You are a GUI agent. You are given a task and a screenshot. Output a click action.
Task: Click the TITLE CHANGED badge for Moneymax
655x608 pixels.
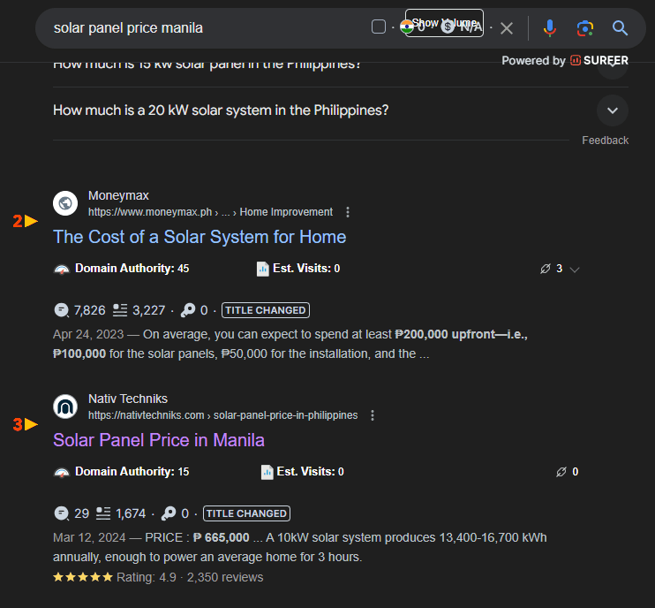(265, 310)
